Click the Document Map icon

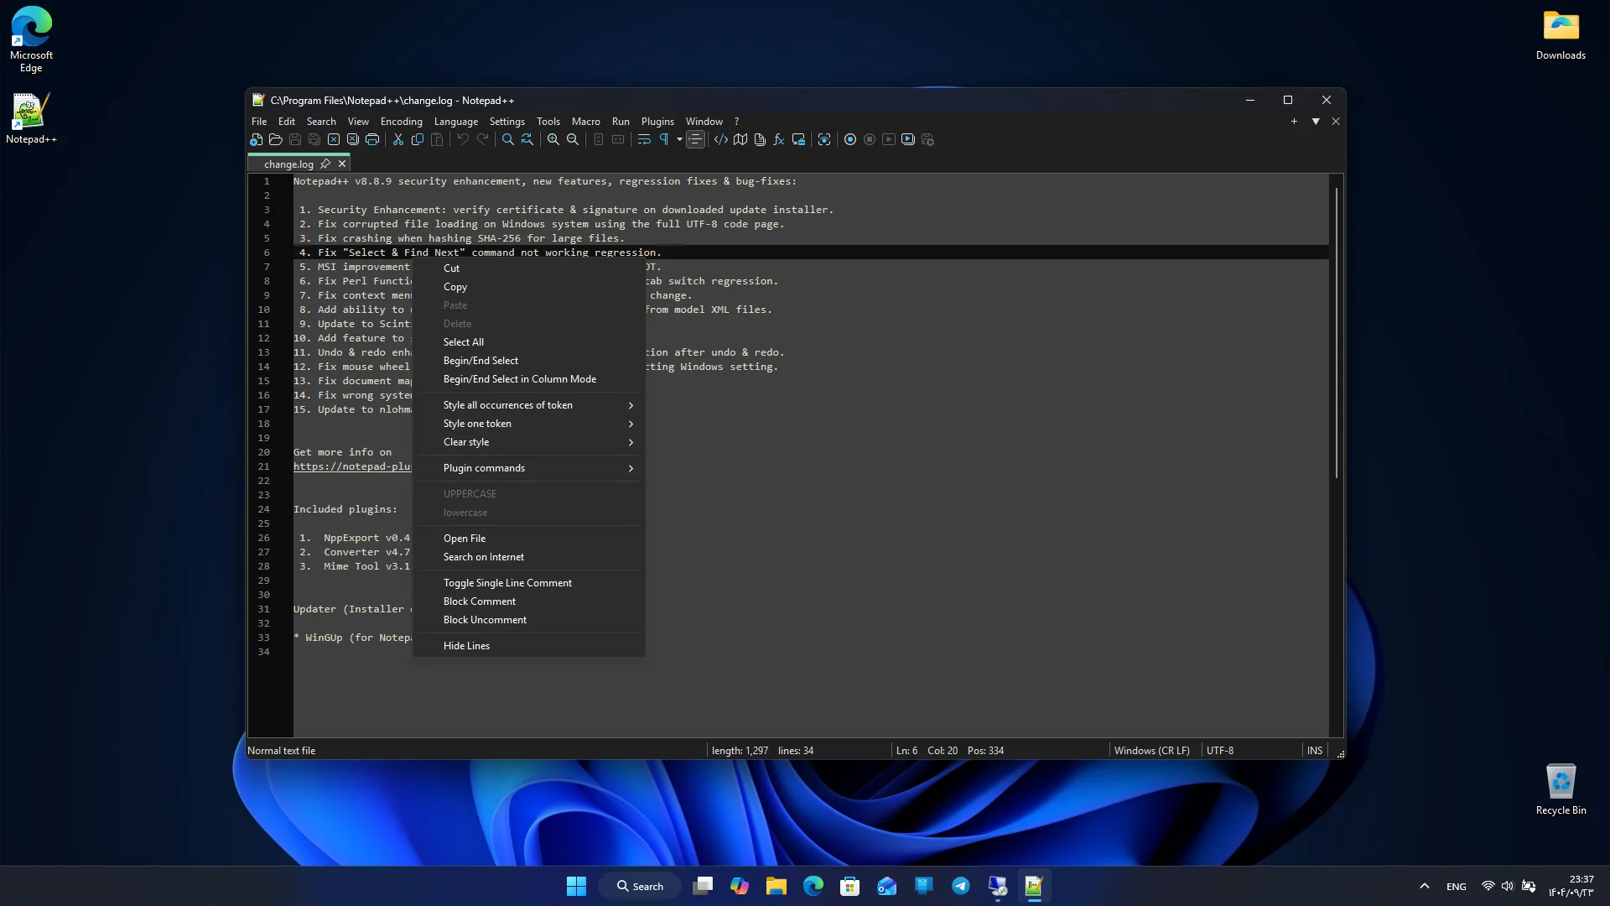(x=740, y=139)
